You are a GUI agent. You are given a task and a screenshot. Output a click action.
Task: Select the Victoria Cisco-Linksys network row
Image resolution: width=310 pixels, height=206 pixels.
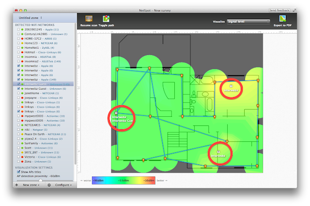[x=44, y=157]
